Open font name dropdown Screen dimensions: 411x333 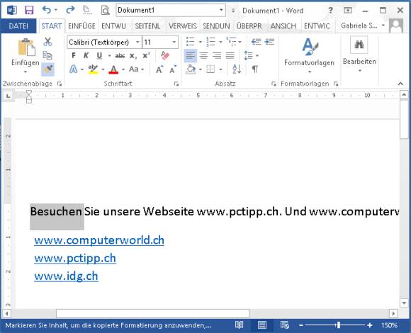(137, 42)
